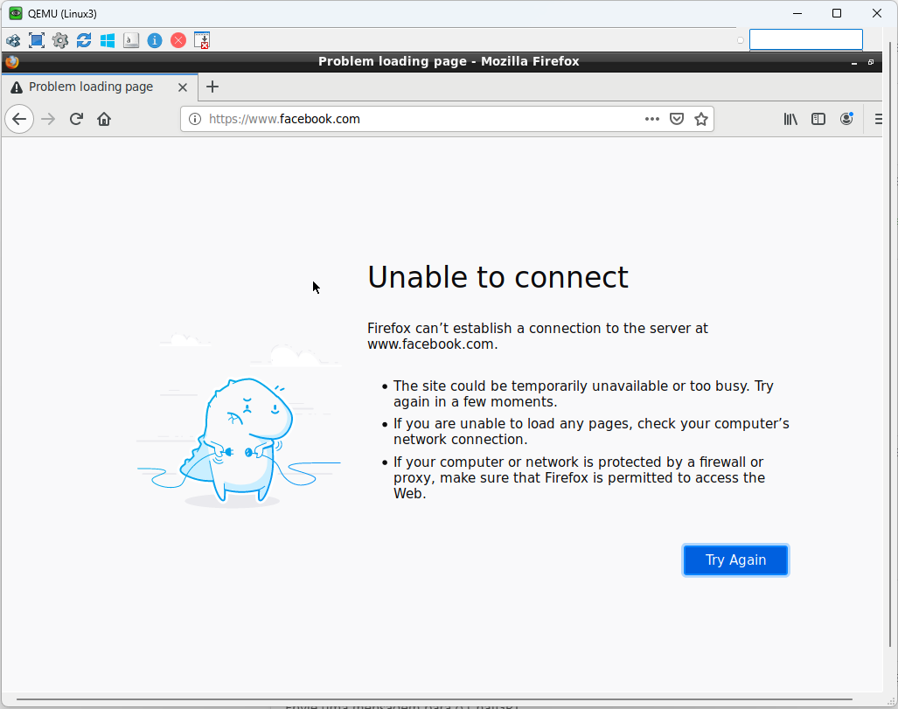Click the blue refresh arrows in the QEMU toolbar
898x709 pixels.
tap(84, 41)
